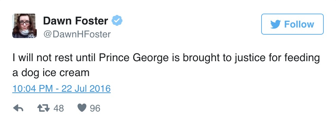Open the 10:04 PM - 22 Jul 2016 timestamp link

click(x=62, y=89)
